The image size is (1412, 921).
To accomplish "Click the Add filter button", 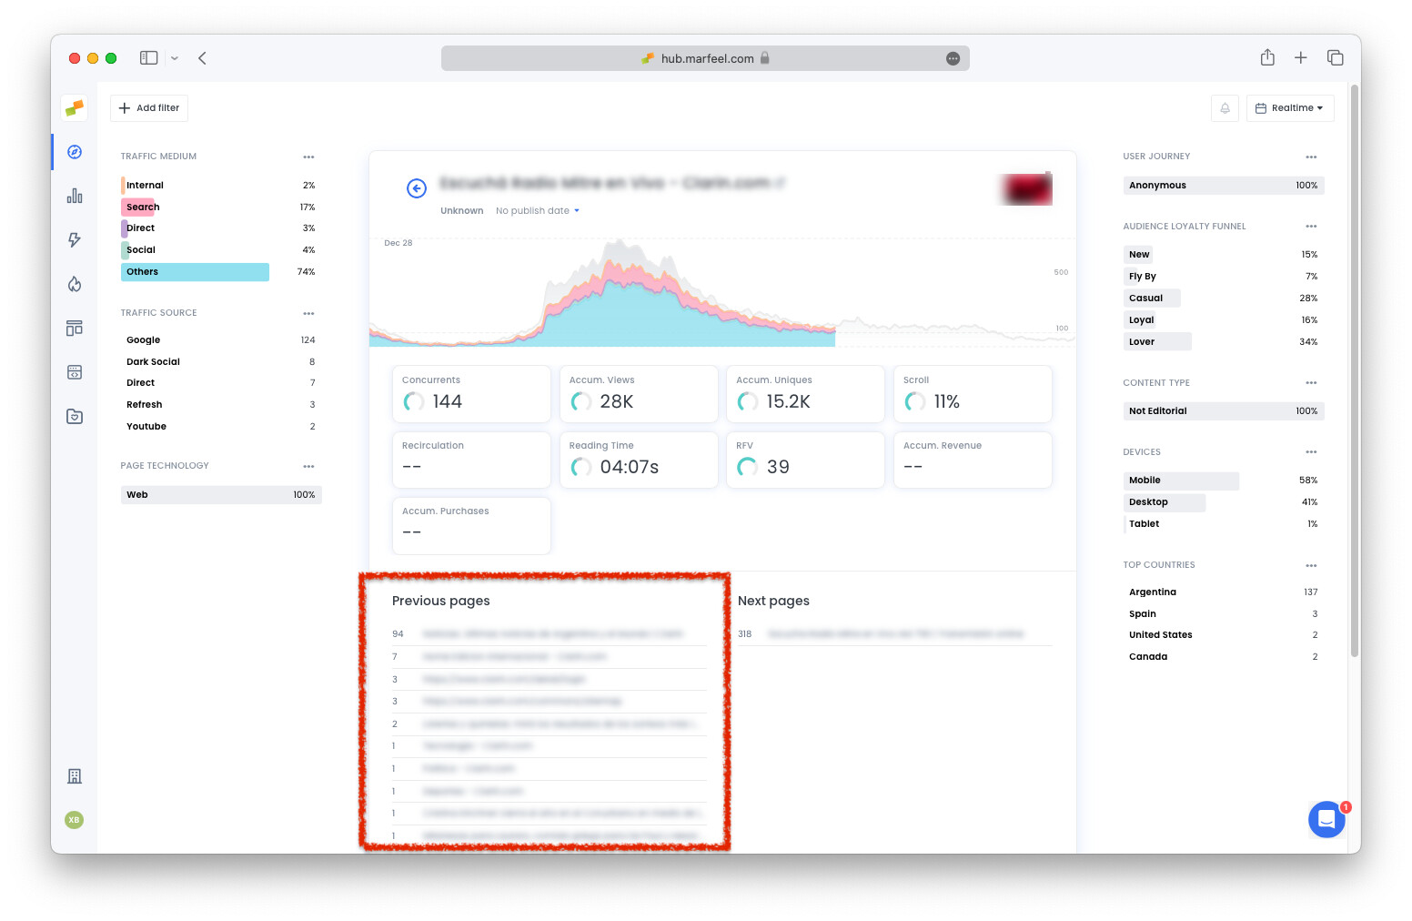I will tap(148, 107).
